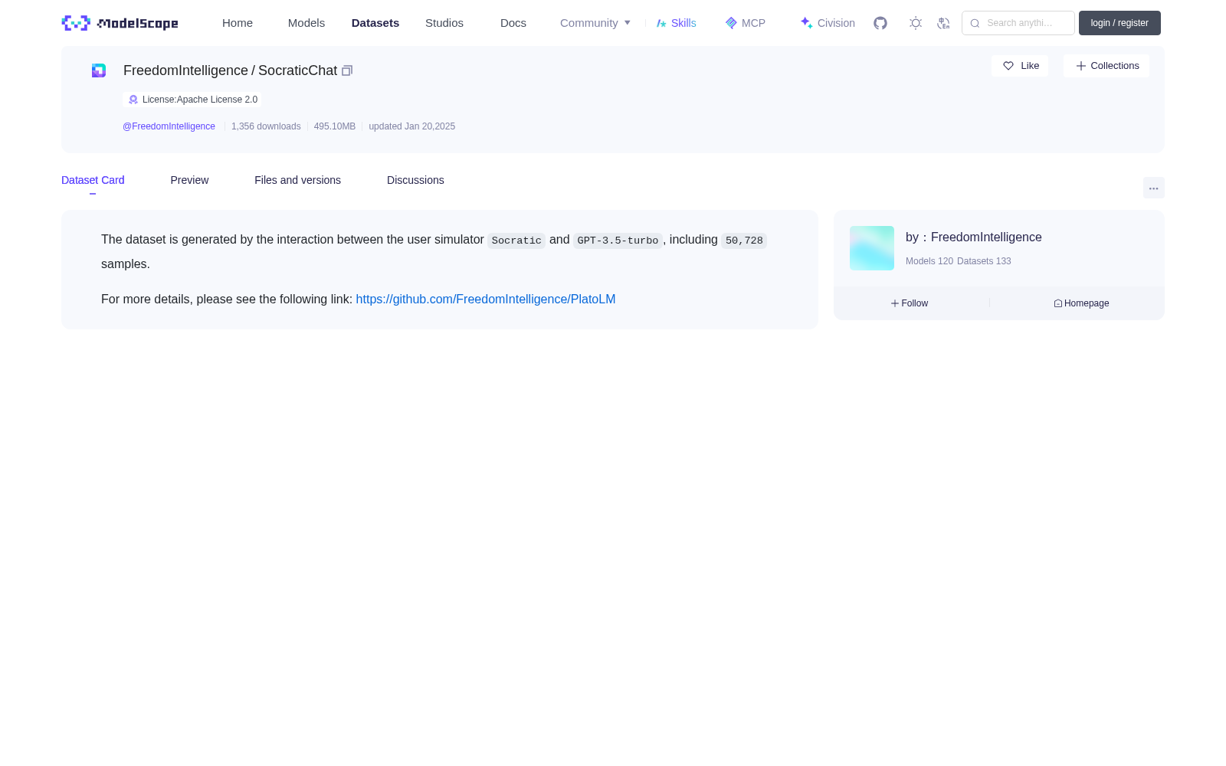Follow FreedomIntelligence

coord(910,303)
